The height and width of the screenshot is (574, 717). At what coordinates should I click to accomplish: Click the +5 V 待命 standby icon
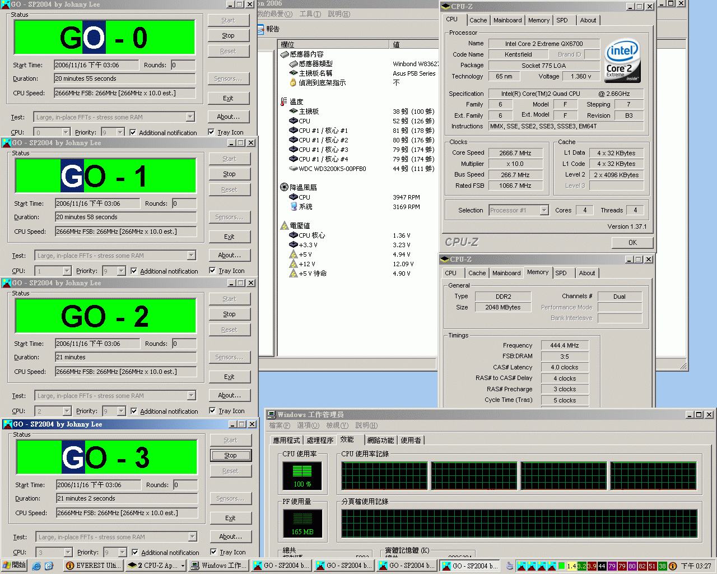tap(294, 274)
